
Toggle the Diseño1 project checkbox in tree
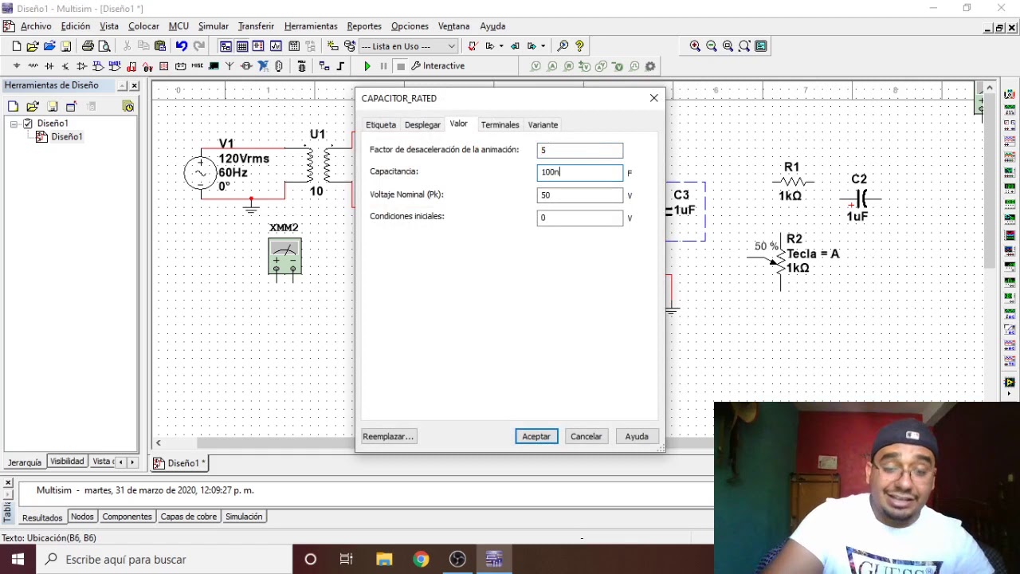28,124
